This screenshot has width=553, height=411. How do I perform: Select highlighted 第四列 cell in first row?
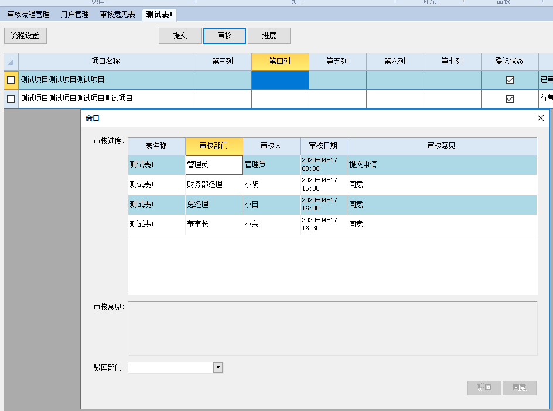(280, 80)
